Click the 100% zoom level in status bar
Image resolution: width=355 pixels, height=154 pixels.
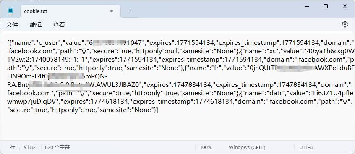tap(206, 147)
